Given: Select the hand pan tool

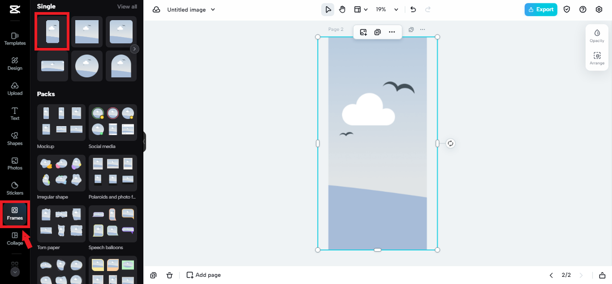Looking at the screenshot, I should click(342, 10).
